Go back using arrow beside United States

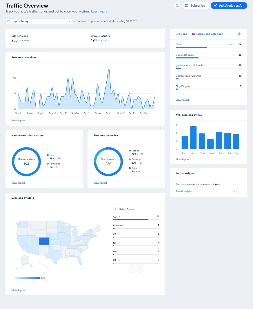coord(115,209)
